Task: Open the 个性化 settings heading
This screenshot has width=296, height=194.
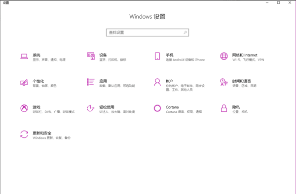Action: click(38, 81)
